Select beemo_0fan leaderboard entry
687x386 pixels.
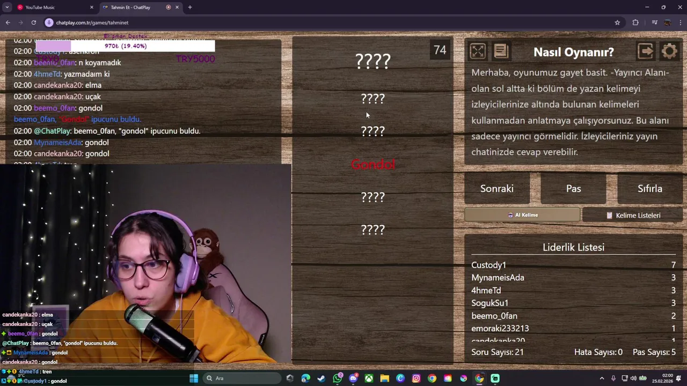coord(573,316)
